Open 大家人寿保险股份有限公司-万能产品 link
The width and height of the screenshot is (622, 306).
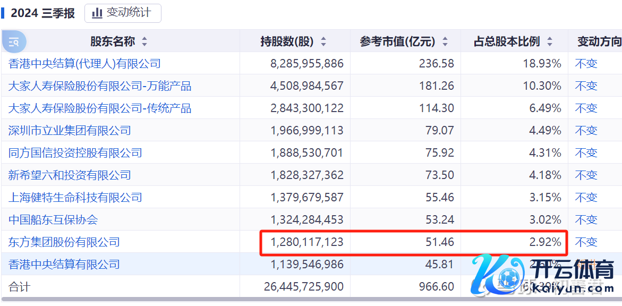[x=100, y=86]
